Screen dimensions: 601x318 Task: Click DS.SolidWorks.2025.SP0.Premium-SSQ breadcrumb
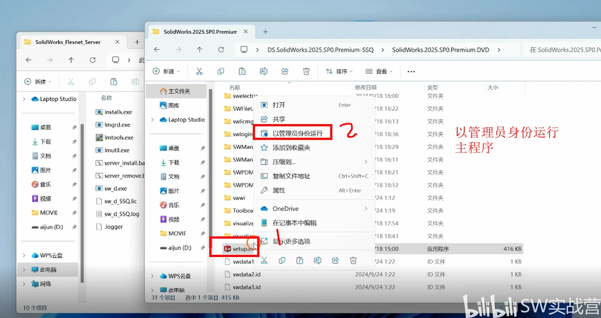coord(321,50)
